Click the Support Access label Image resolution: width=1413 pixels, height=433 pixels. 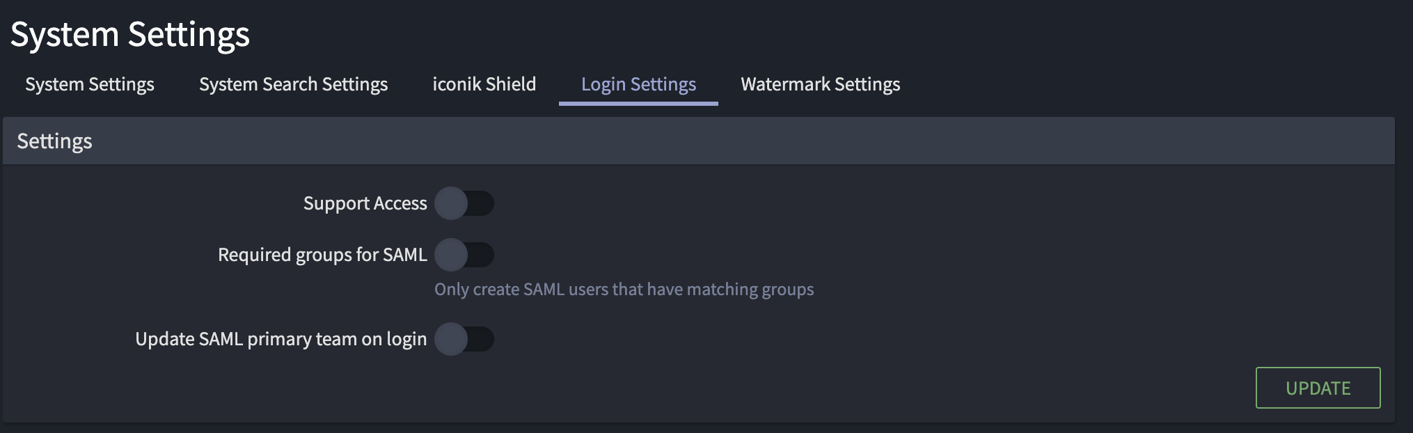364,203
